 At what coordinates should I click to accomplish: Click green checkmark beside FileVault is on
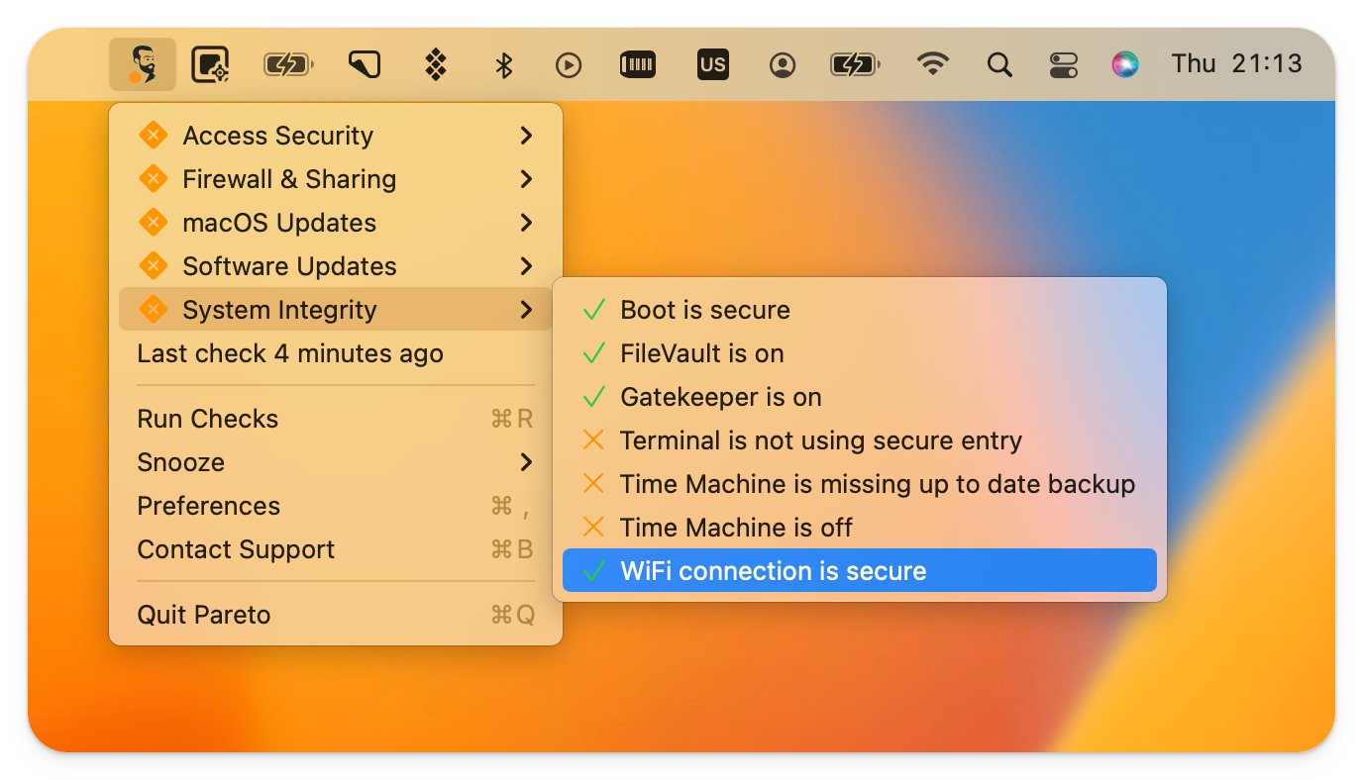coord(593,353)
